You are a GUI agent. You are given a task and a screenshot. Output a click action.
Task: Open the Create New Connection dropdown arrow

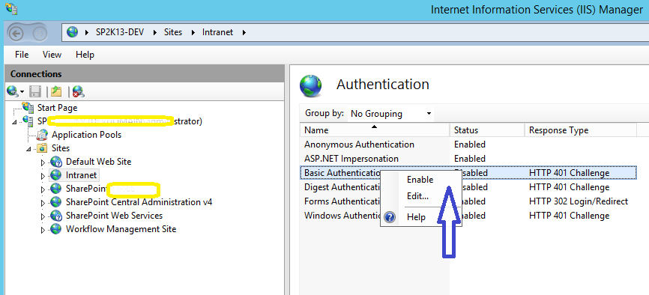(22, 92)
